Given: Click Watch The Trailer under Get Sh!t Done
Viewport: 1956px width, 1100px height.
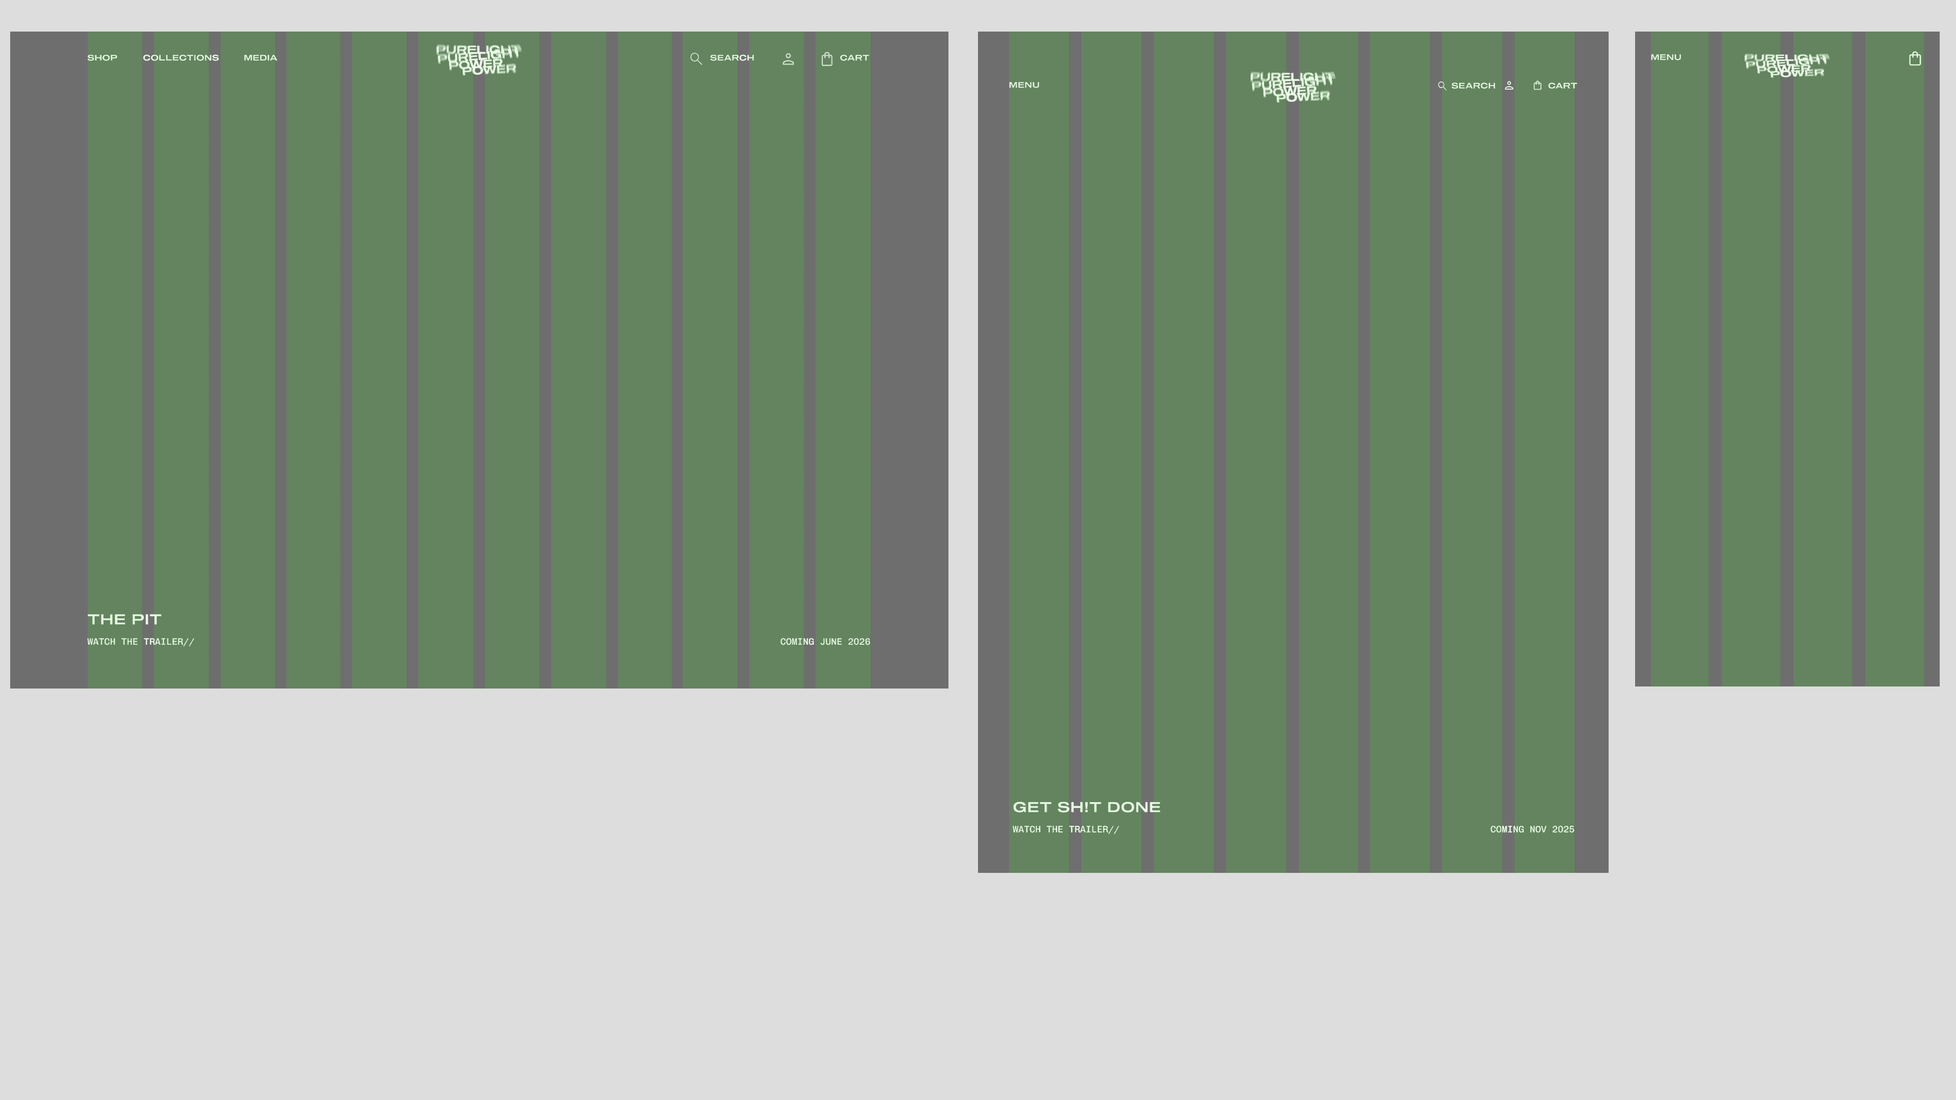Looking at the screenshot, I should click(1065, 829).
